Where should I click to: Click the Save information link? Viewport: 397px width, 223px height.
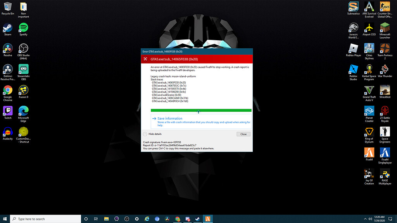169,118
